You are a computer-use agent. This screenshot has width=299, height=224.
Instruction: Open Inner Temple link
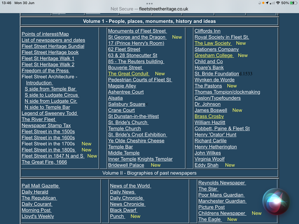pyautogui.click(x=122, y=159)
